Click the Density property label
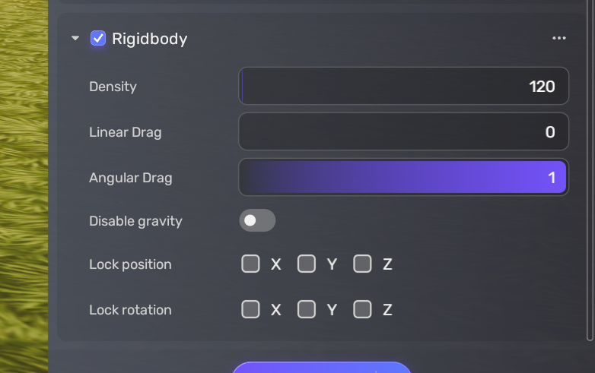Viewport: 595px width, 373px height. pos(113,87)
